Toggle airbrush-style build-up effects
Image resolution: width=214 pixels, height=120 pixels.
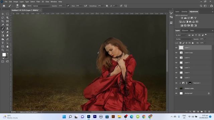[x=86, y=6]
